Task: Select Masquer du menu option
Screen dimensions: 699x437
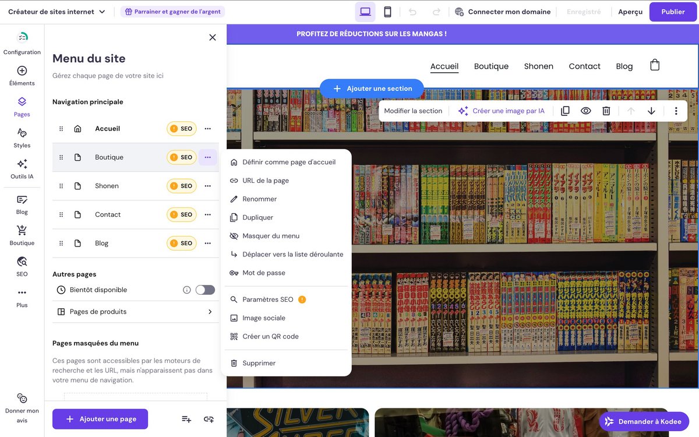Action: pos(271,236)
